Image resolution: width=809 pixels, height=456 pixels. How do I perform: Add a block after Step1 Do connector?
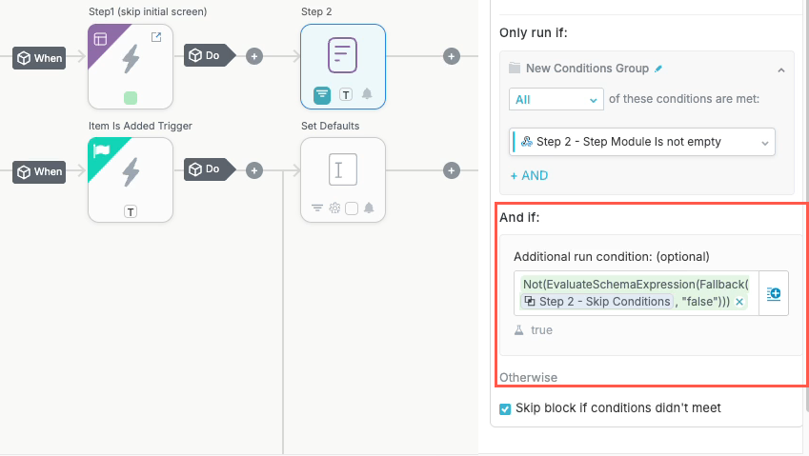coord(253,56)
